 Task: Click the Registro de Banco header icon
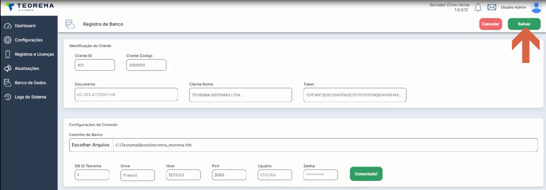[x=70, y=24]
